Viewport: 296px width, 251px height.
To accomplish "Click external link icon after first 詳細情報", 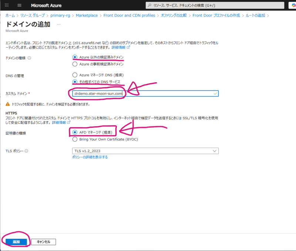I will [128, 47].
